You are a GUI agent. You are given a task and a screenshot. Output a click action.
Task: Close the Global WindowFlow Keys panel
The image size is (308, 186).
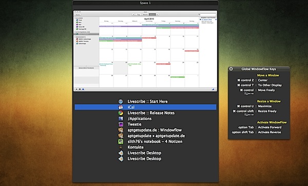point(231,69)
